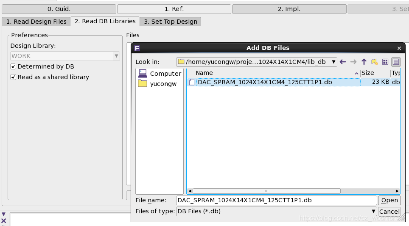Switch to the 1. Ref. tab
The height and width of the screenshot is (226, 409).
[x=174, y=9]
